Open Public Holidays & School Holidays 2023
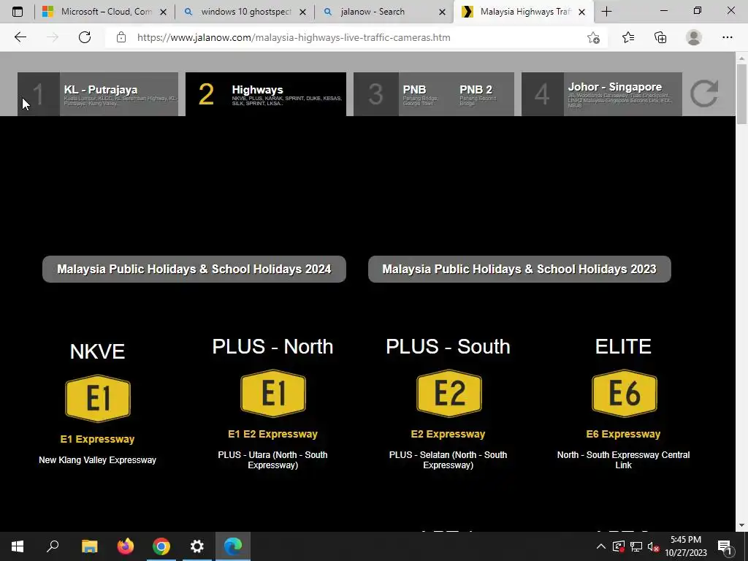Image resolution: width=748 pixels, height=561 pixels. [x=519, y=269]
